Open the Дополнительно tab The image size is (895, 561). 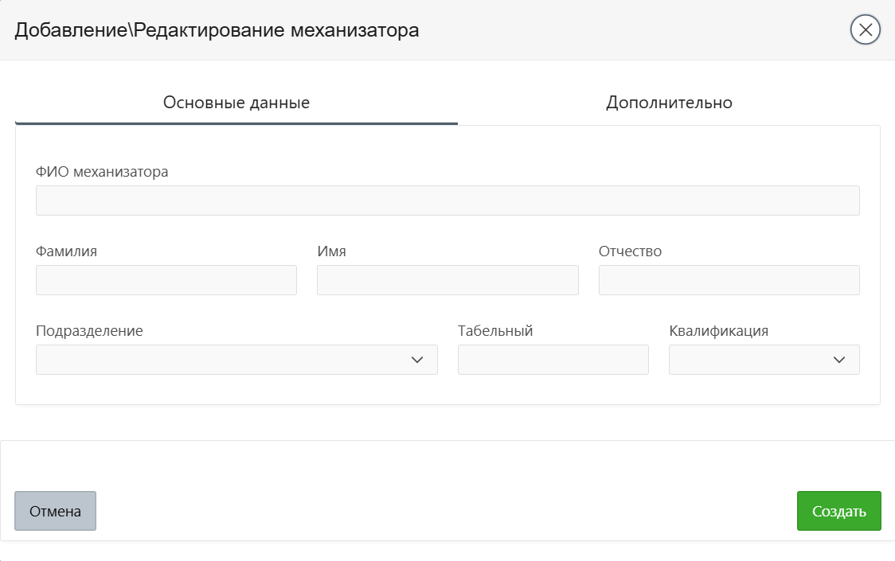(x=669, y=103)
